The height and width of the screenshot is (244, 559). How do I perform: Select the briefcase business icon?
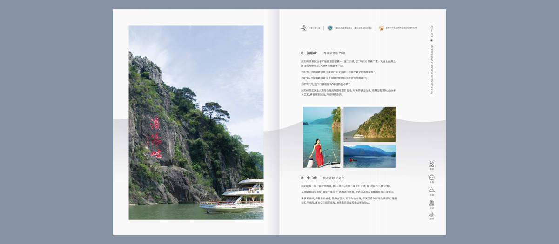tap(431, 177)
